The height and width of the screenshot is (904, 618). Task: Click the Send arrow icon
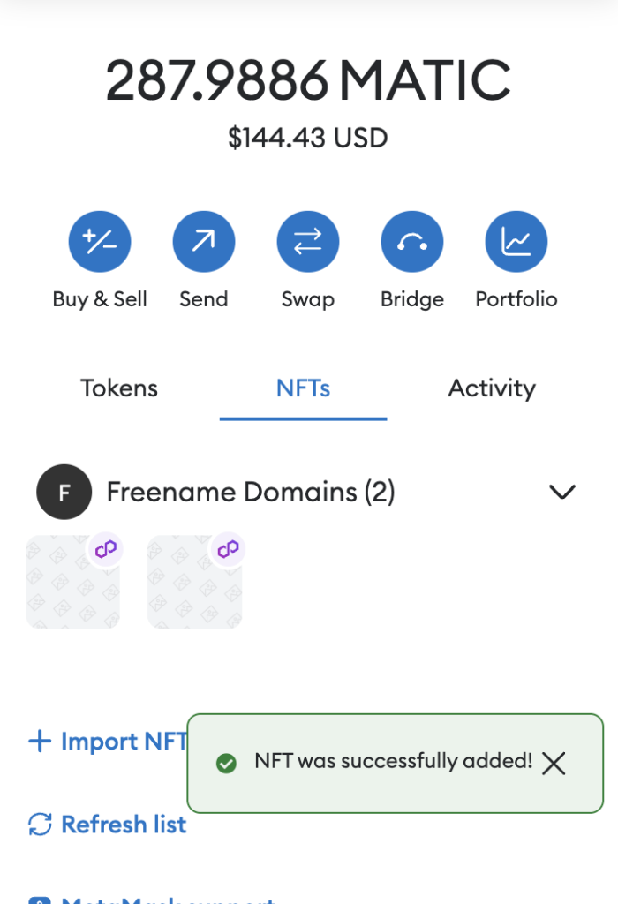tap(204, 242)
